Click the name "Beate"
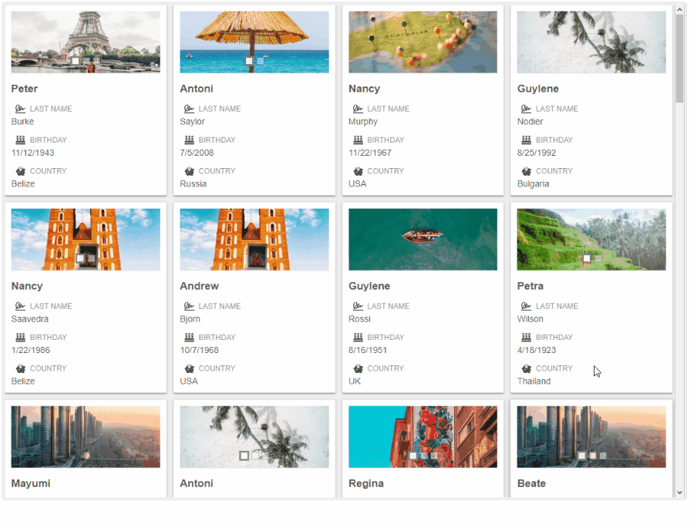The image size is (694, 528). [531, 483]
